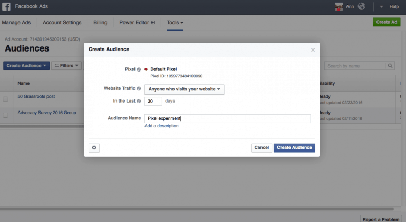
Task: Click the audiences table horizontal scrollbar
Action: pos(42,127)
